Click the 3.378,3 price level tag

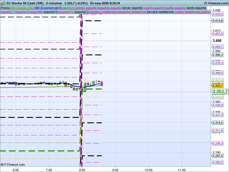(218, 63)
